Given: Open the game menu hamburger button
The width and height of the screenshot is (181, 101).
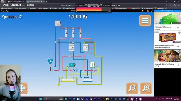Looking at the screenshot, I should (x=145, y=20).
